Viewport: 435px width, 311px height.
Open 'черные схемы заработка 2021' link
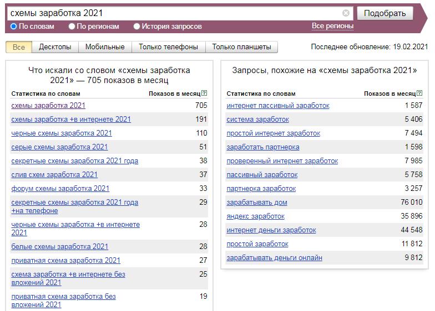(x=62, y=133)
